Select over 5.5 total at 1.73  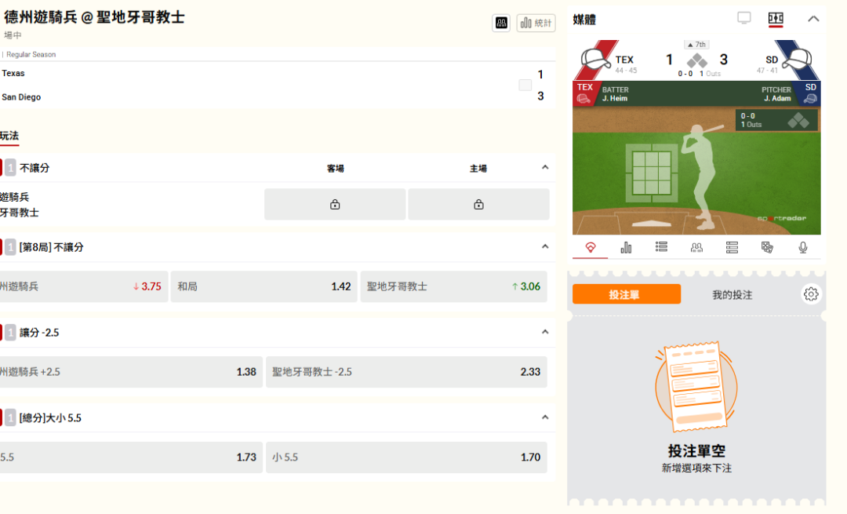pyautogui.click(x=131, y=457)
